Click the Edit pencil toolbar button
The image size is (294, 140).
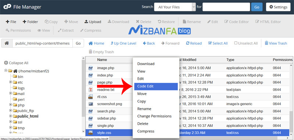(x=213, y=22)
